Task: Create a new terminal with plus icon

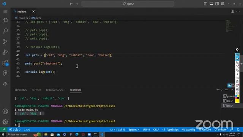Action: (218, 90)
